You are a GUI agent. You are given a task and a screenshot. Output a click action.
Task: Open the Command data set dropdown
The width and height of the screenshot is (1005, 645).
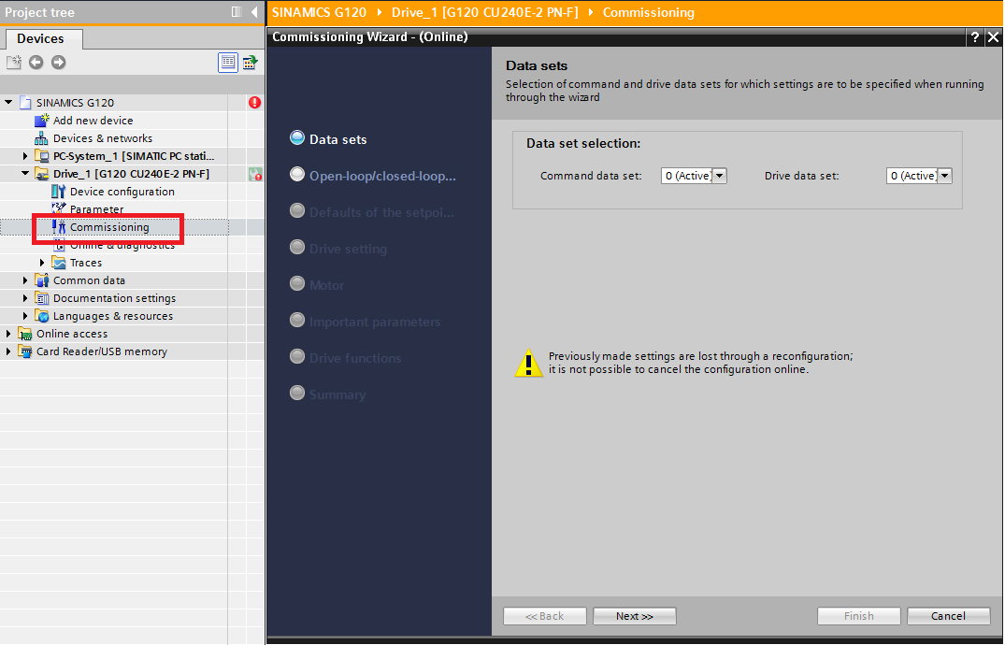720,176
